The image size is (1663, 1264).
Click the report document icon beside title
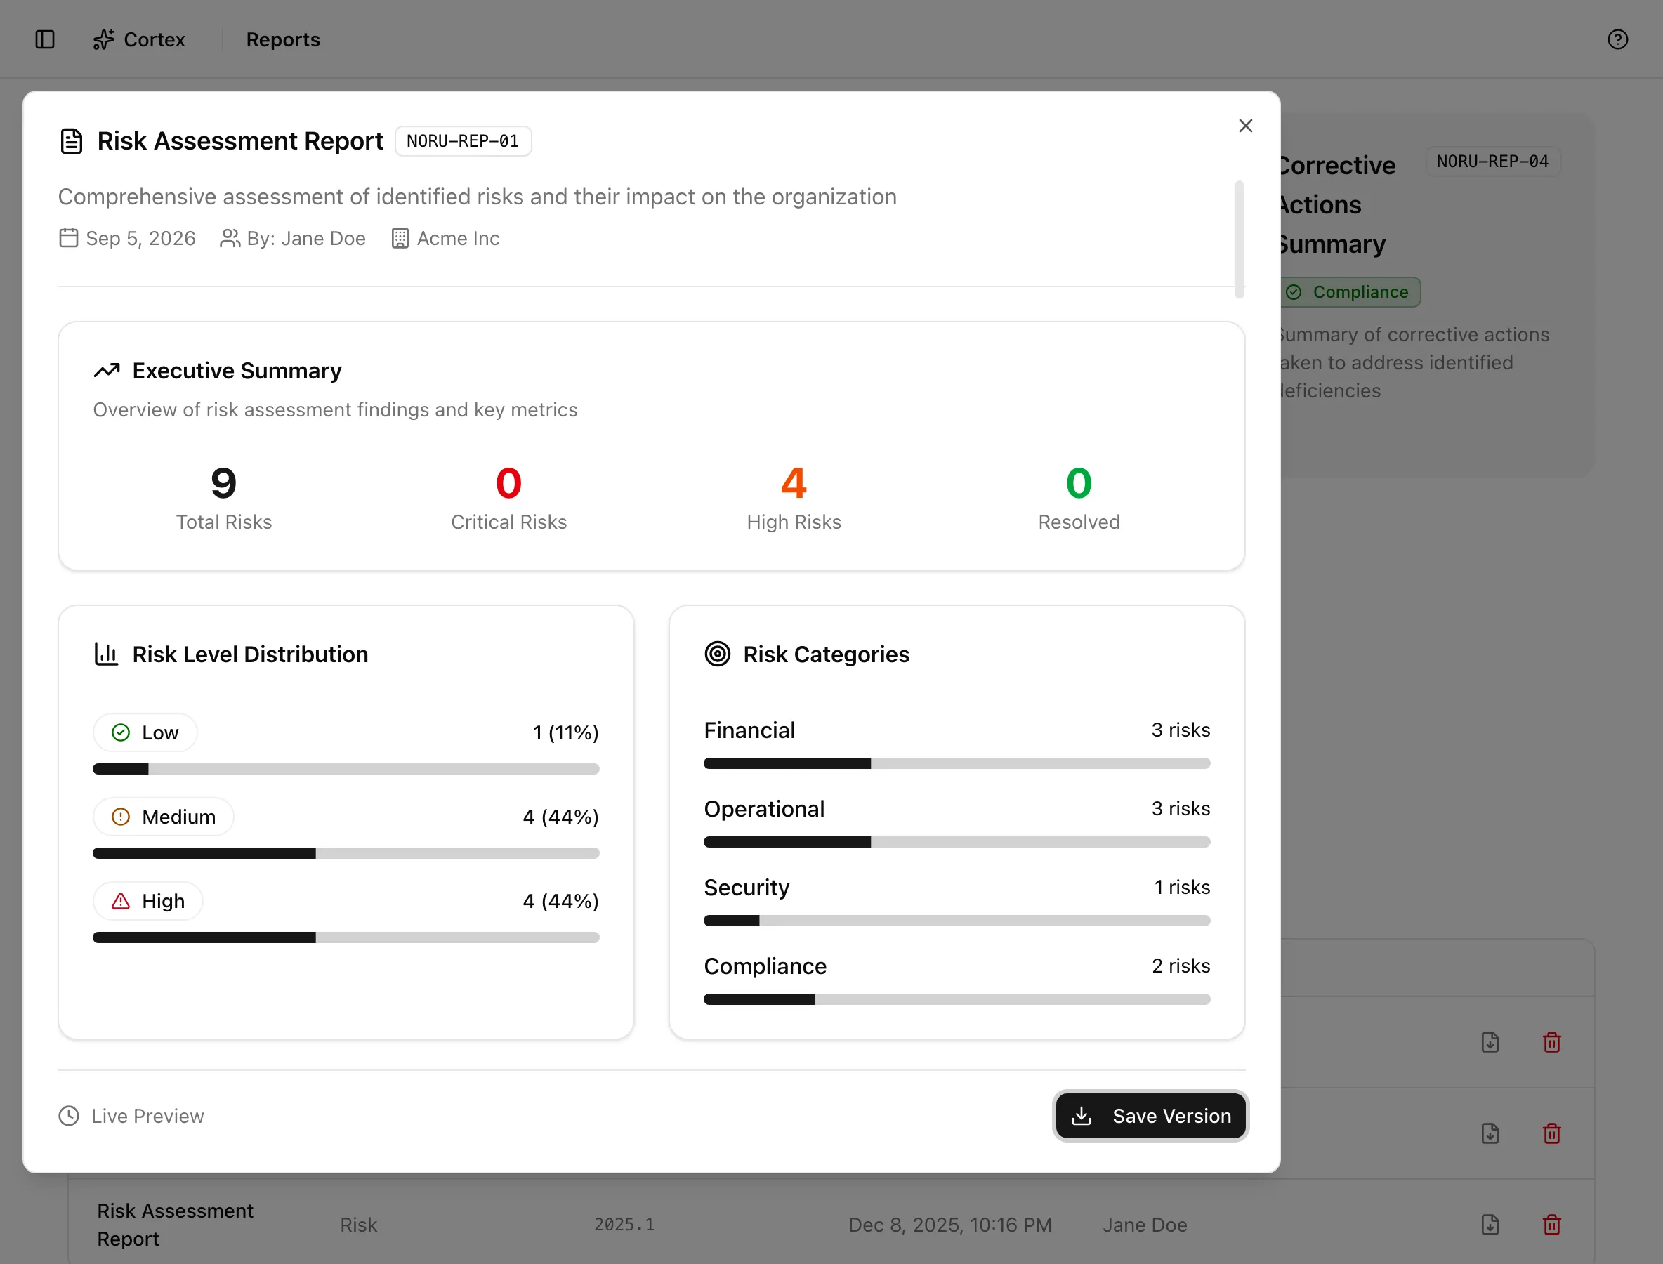point(72,140)
